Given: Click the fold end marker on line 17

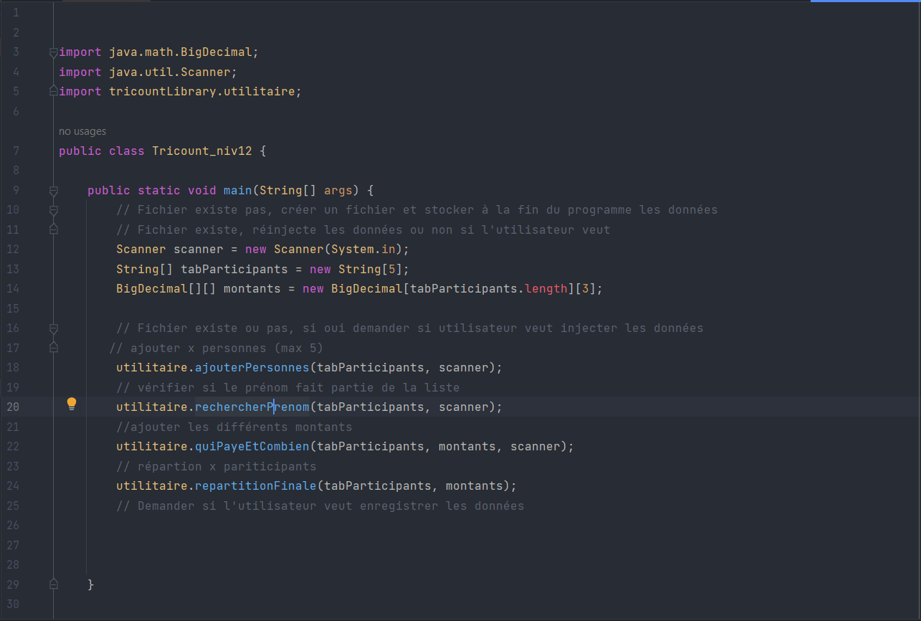Looking at the screenshot, I should click(x=53, y=347).
